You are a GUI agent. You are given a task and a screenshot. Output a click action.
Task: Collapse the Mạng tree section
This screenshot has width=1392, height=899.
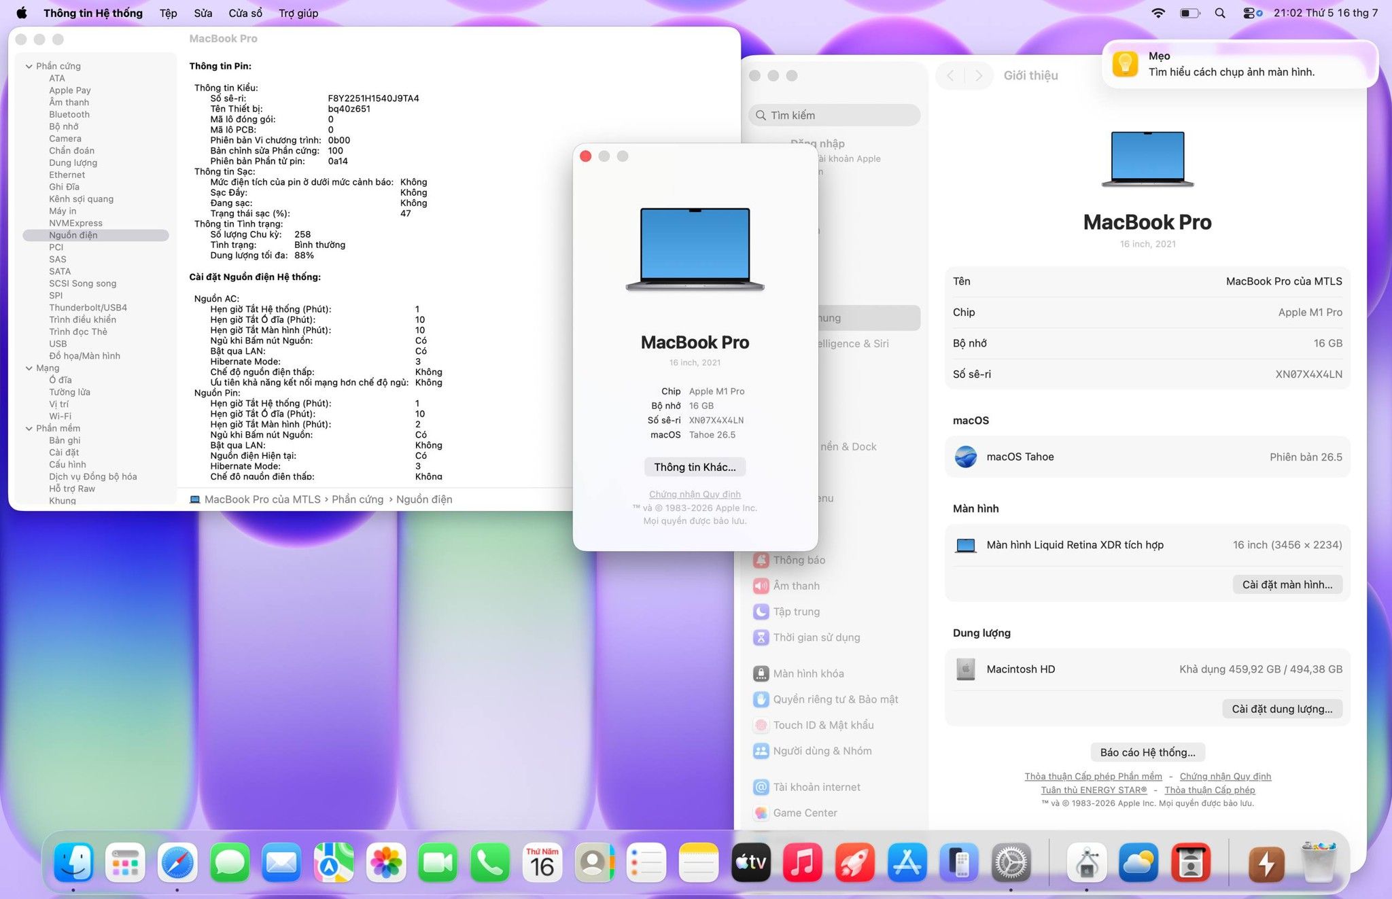tap(29, 368)
